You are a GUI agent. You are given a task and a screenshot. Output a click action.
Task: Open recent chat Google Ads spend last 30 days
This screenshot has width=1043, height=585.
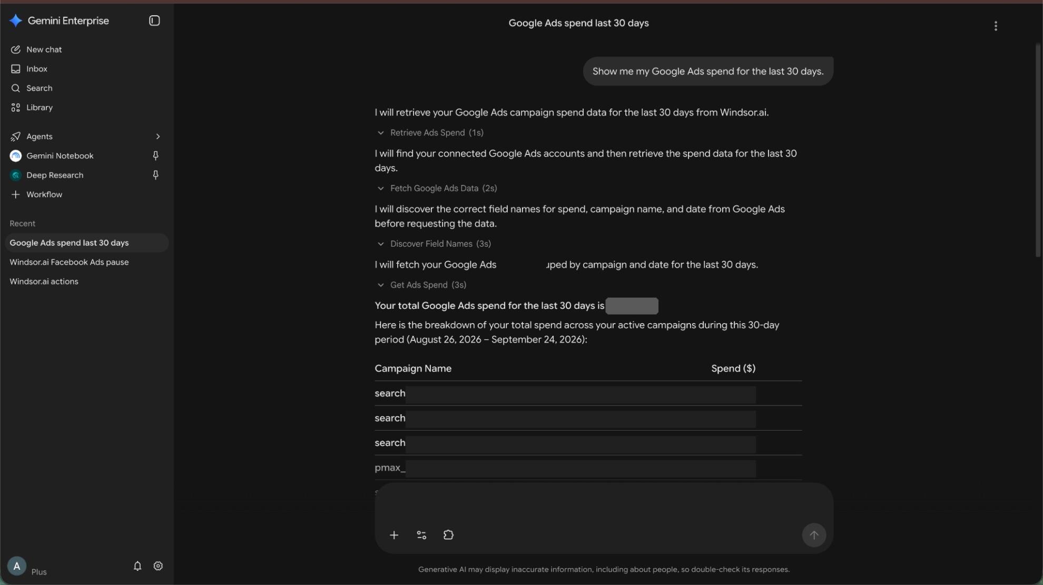87,242
